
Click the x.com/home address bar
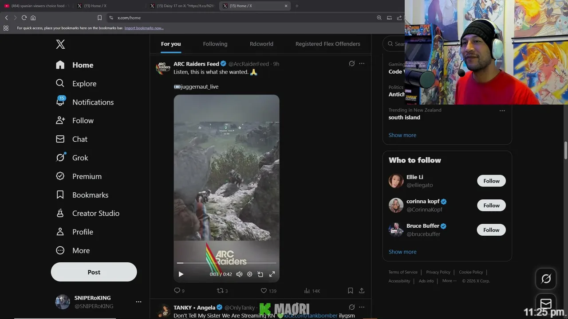tap(240, 18)
